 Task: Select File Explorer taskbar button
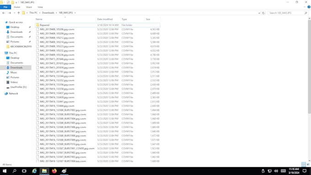pos(44,171)
